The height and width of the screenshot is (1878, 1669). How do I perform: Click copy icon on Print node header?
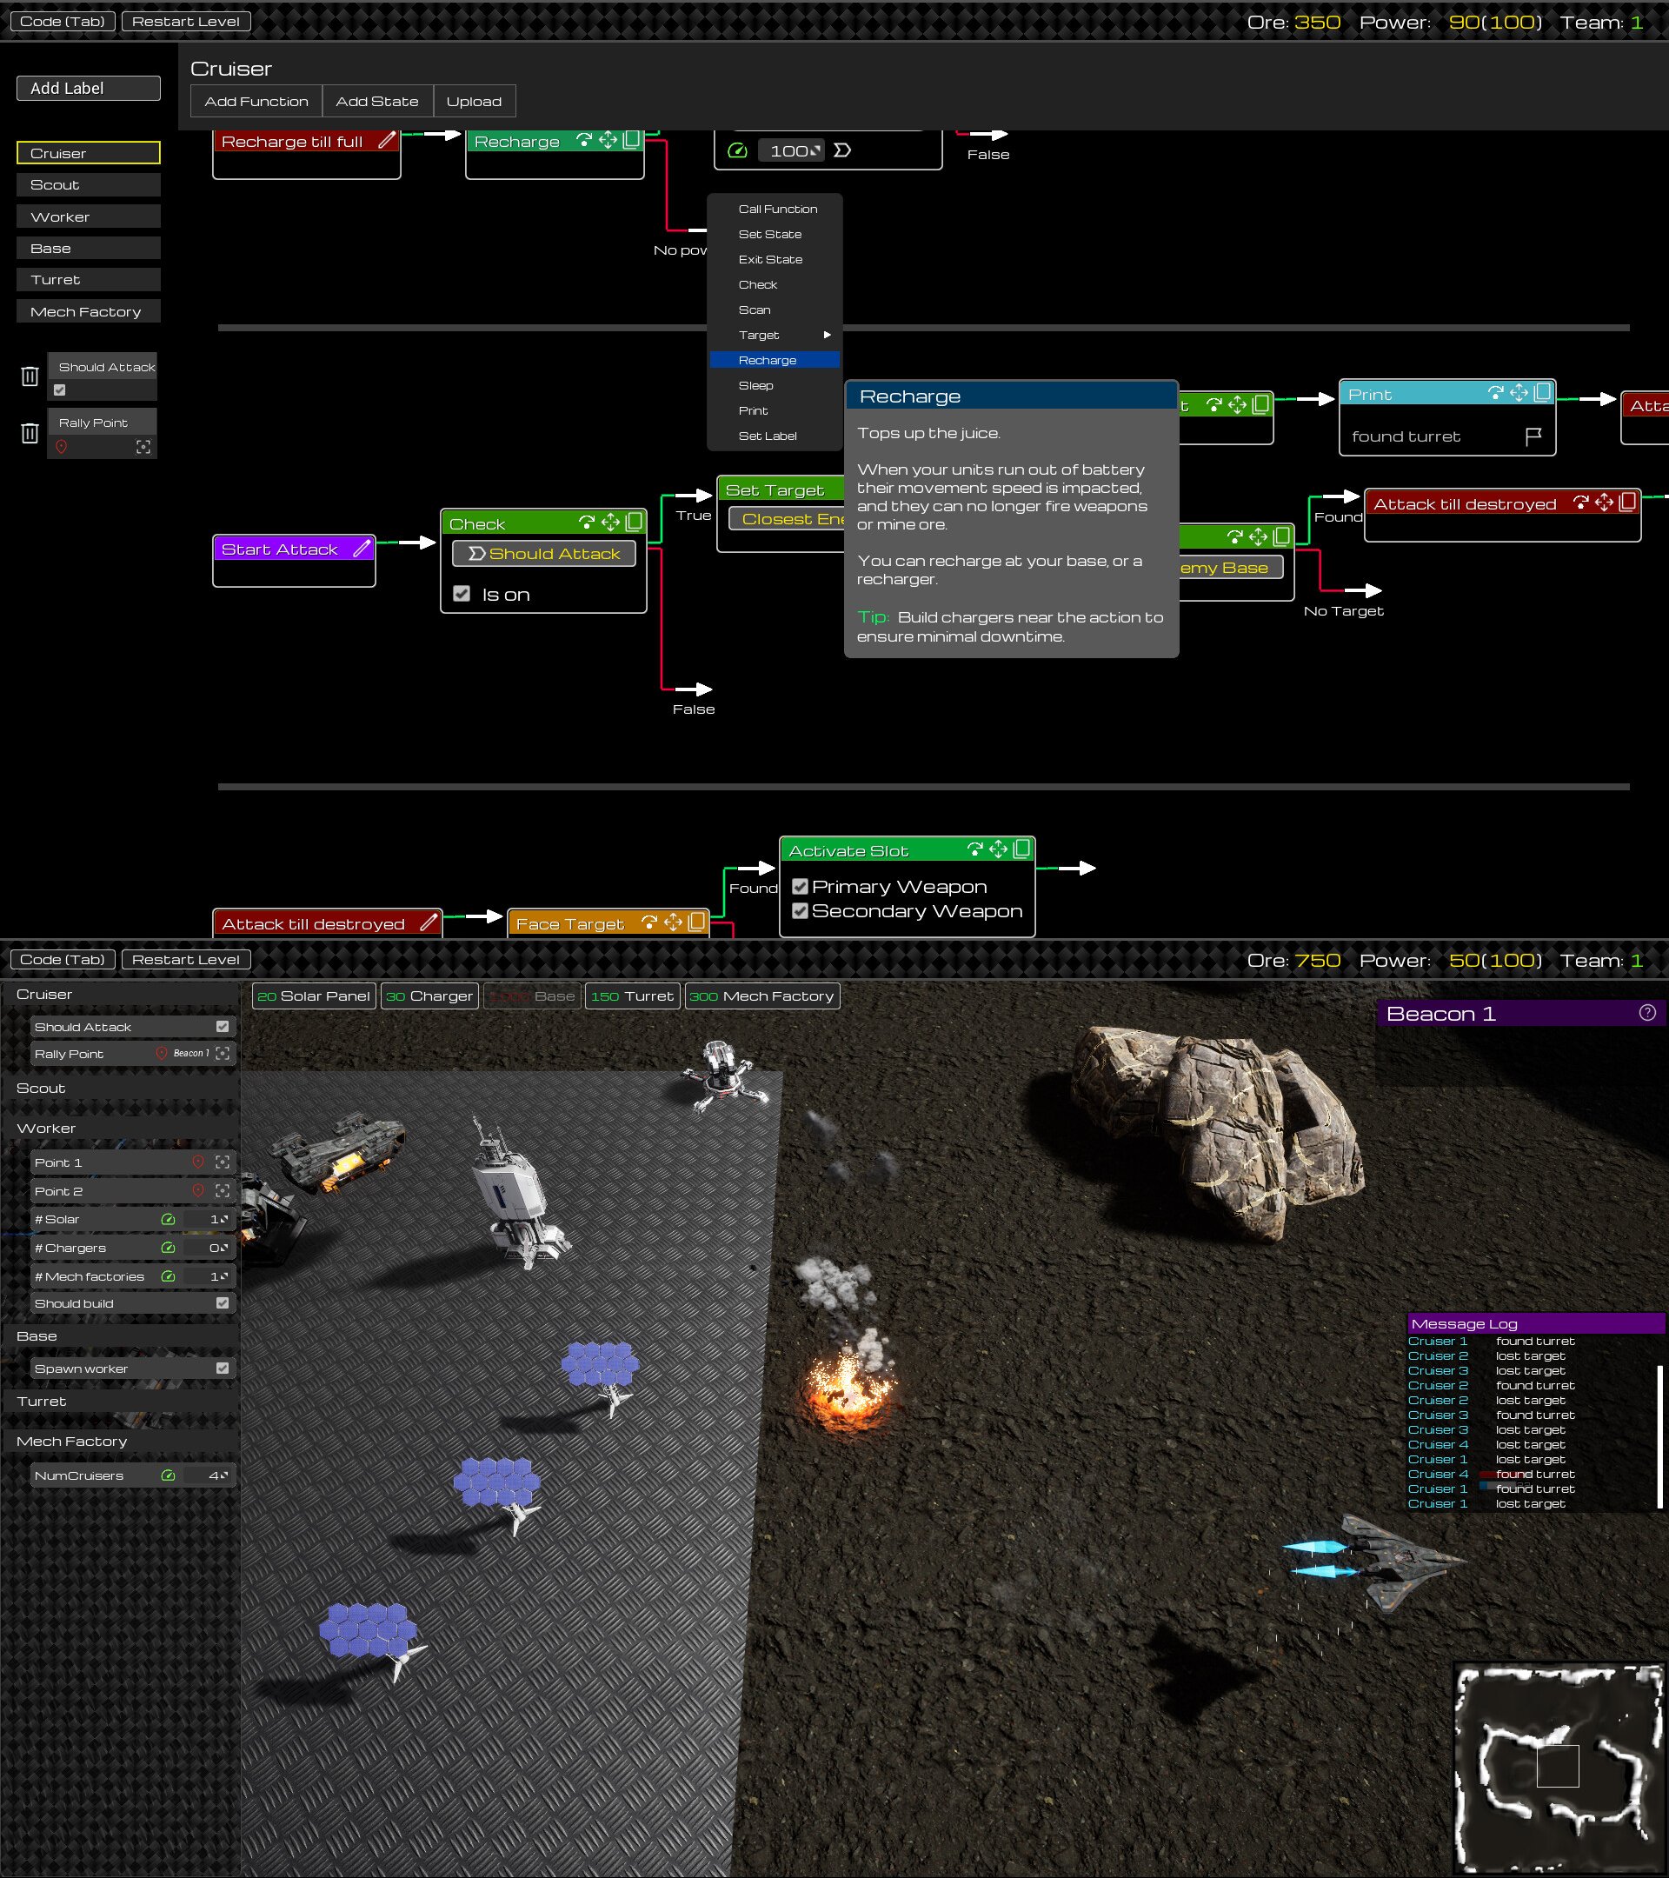[x=1542, y=393]
